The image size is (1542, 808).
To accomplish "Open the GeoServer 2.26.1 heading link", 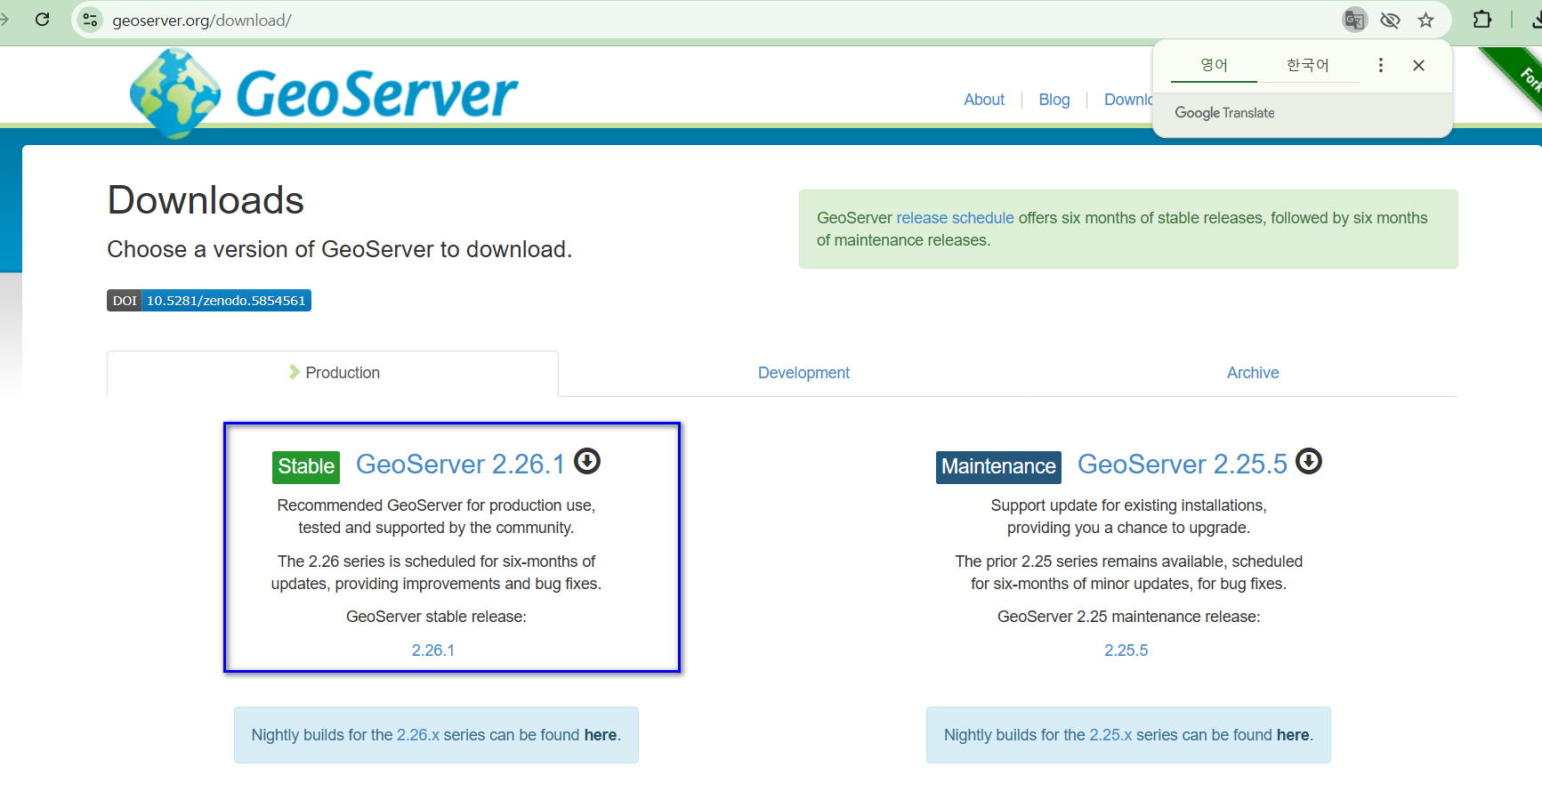I will tap(460, 464).
